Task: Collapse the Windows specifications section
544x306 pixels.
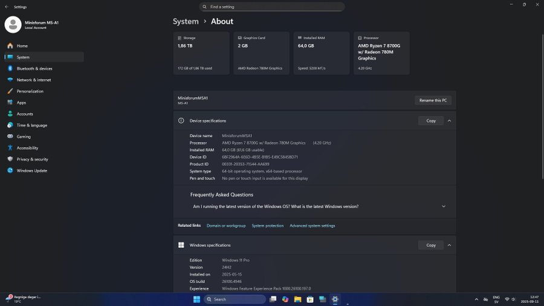Action: click(449, 245)
